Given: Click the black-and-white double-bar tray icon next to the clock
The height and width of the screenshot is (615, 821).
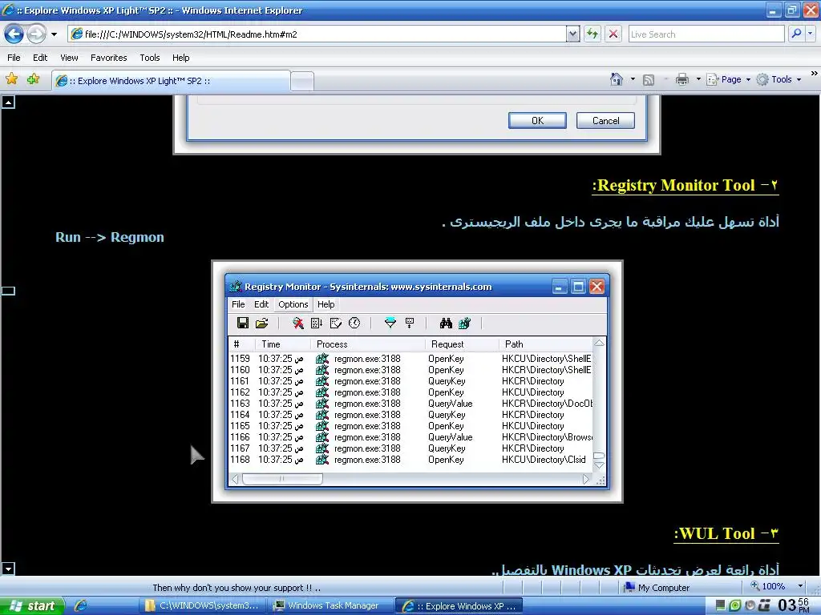Looking at the screenshot, I should (x=765, y=605).
